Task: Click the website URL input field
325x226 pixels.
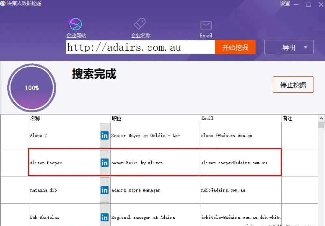Action: [x=141, y=47]
